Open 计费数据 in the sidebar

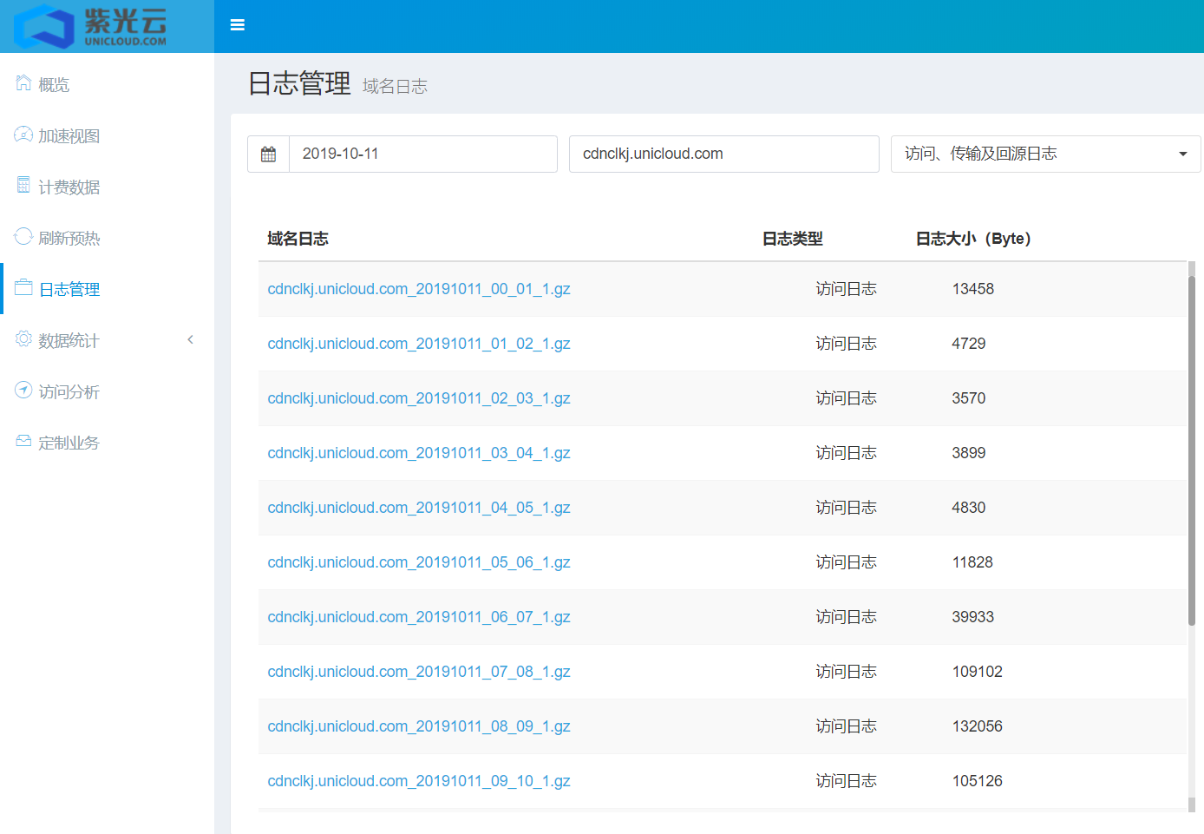[x=69, y=187]
